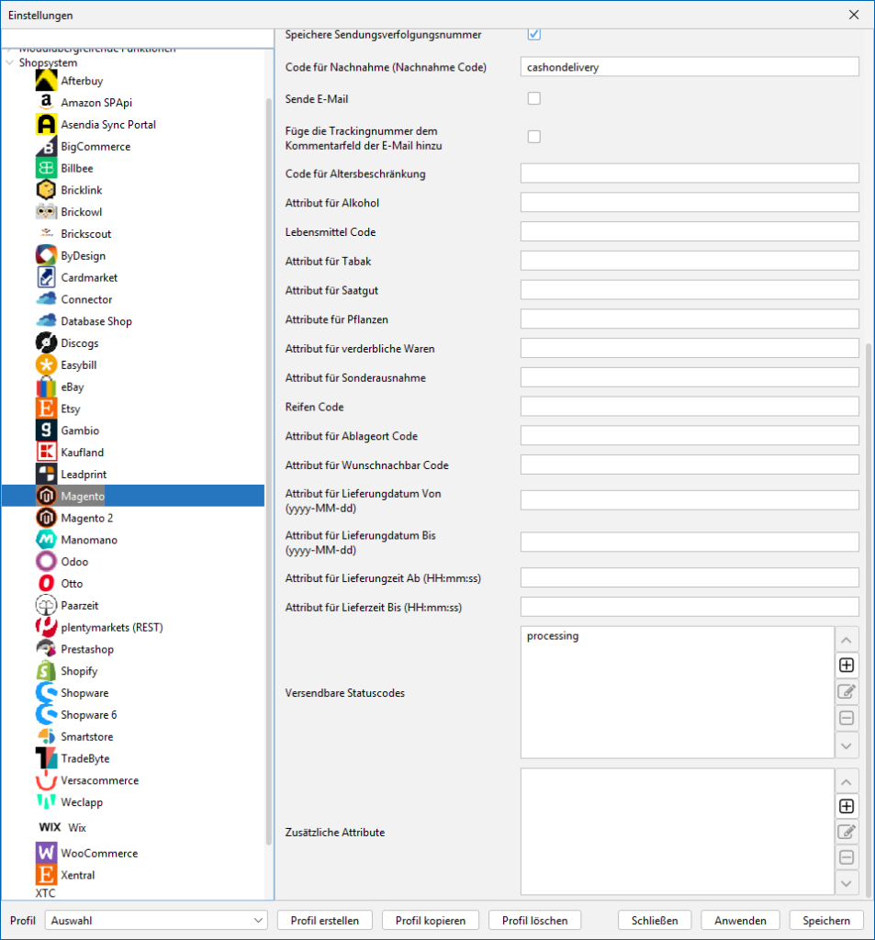The height and width of the screenshot is (940, 875).
Task: Open plentymarkets (REST) settings entry
Action: point(111,627)
